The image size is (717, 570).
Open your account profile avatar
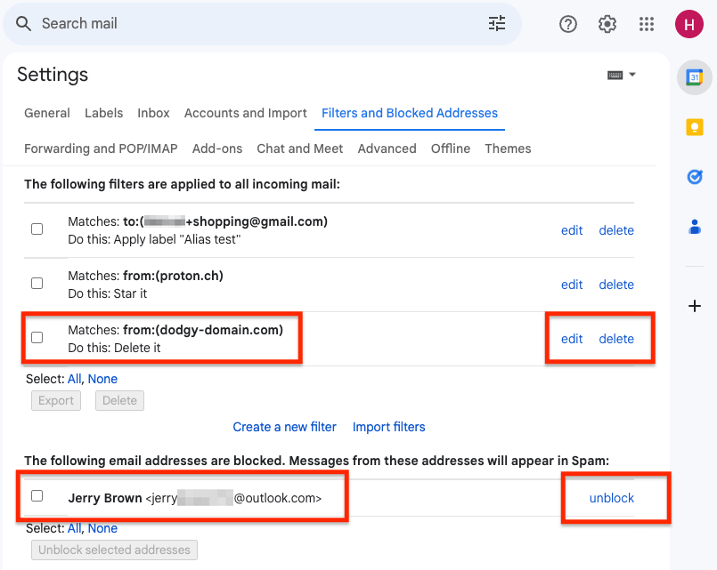[688, 24]
